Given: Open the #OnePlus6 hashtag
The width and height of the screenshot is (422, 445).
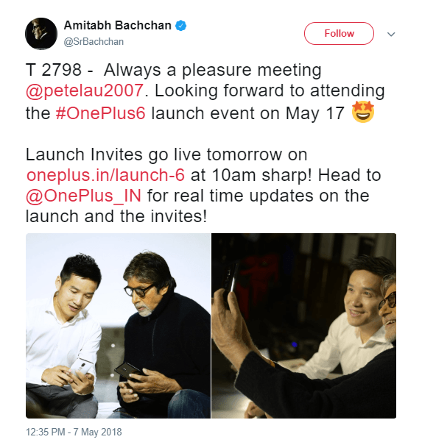Looking at the screenshot, I should (101, 113).
